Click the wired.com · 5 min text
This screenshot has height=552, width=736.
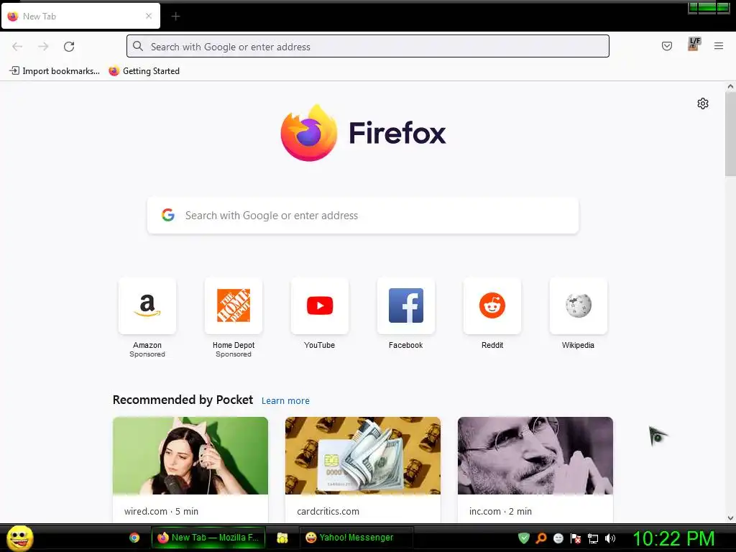point(161,511)
